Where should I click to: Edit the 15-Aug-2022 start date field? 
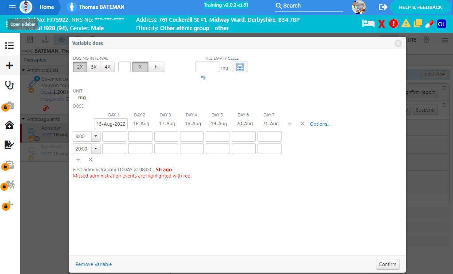coord(111,124)
